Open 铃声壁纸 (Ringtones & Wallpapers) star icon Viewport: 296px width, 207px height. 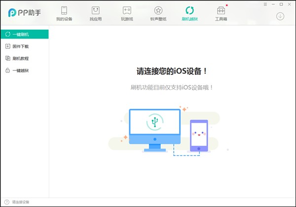pos(158,10)
